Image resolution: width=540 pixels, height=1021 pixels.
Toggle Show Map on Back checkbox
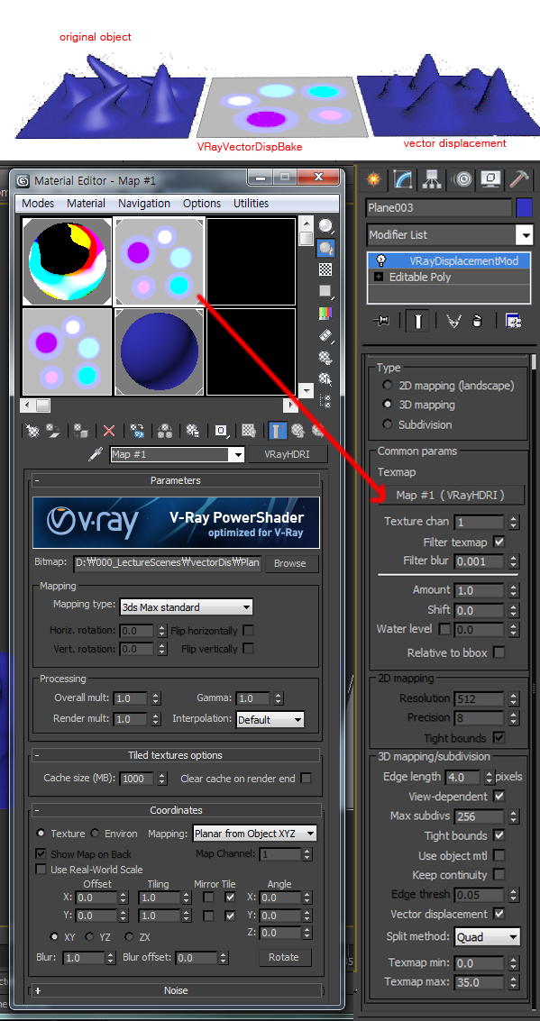click(41, 853)
